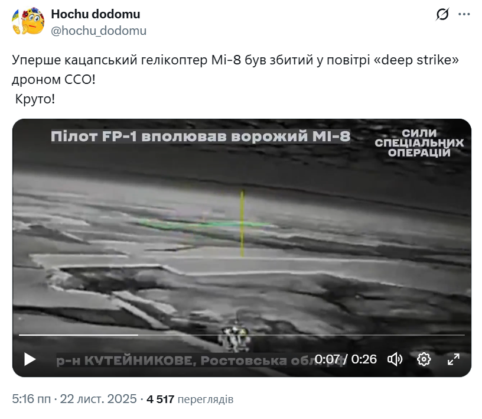This screenshot has width=482, height=419.
Task: Click the 5:16 пп timestamp link
Action: point(31,399)
